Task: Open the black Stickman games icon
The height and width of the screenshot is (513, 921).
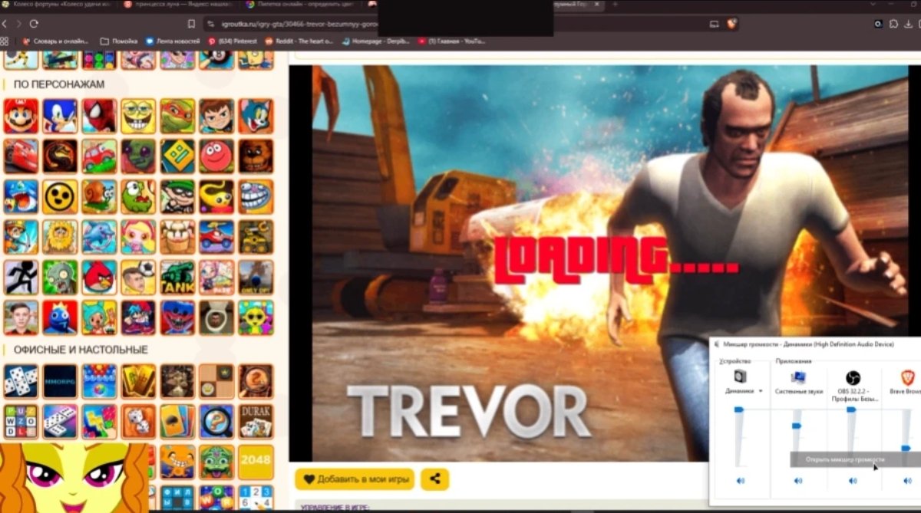Action: point(21,277)
